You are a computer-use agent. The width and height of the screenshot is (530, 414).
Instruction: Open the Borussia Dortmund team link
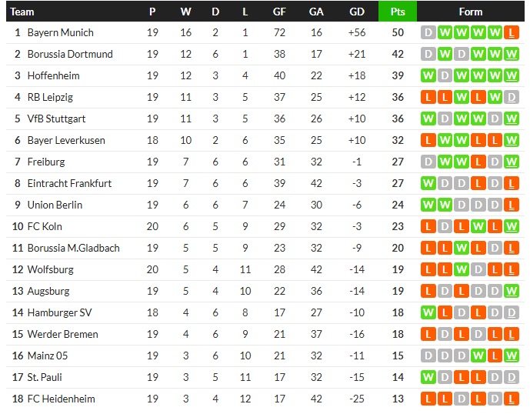[70, 54]
